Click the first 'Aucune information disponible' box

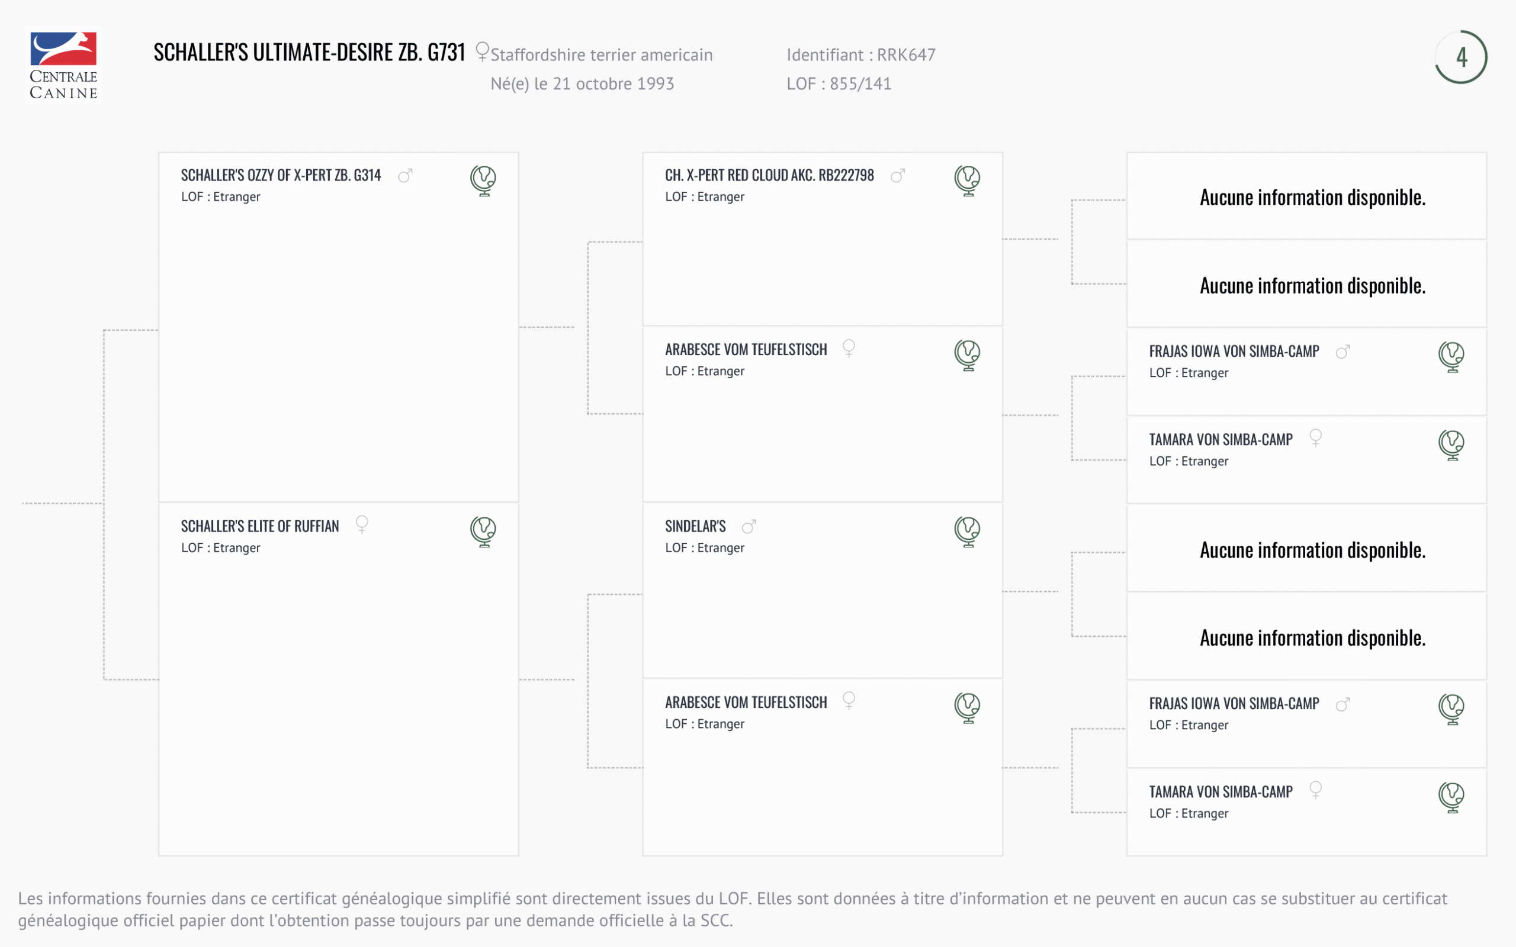click(1312, 197)
